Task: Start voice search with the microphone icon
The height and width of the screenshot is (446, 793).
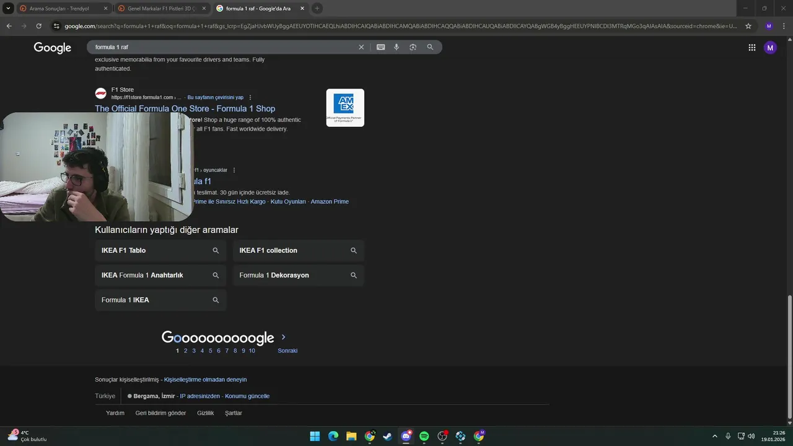Action: coord(396,47)
